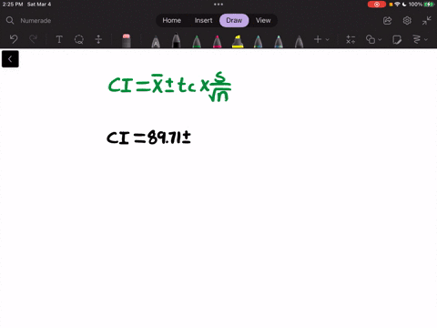Open the three-dot multitasking menu

point(218,5)
